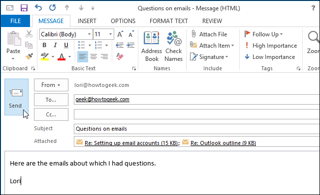Expand the Bullets style arrow
Viewport: 320px width, 195px height.
point(90,45)
